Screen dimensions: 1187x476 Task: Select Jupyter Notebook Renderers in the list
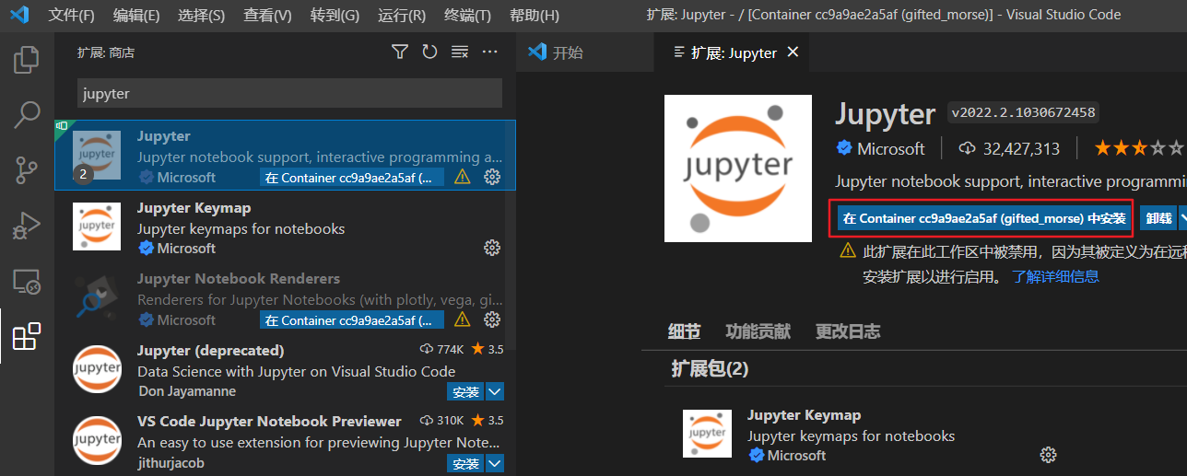(285, 298)
